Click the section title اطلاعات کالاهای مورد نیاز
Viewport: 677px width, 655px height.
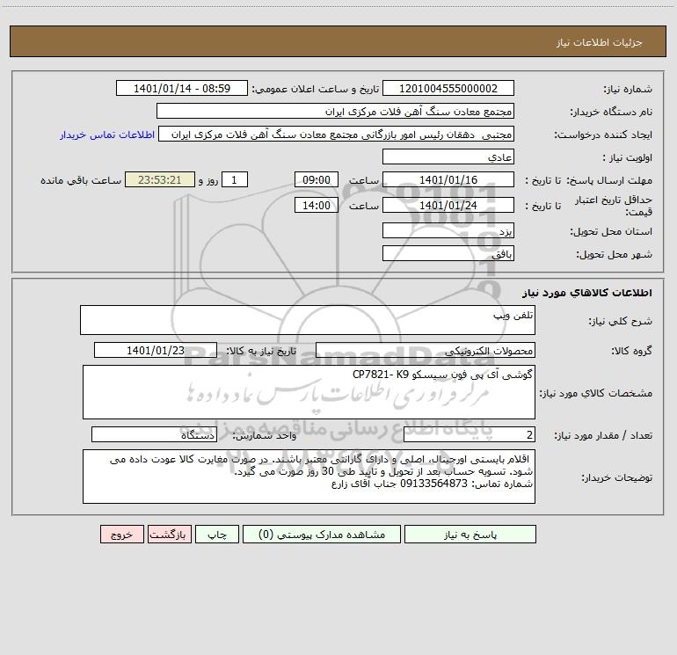tap(587, 293)
